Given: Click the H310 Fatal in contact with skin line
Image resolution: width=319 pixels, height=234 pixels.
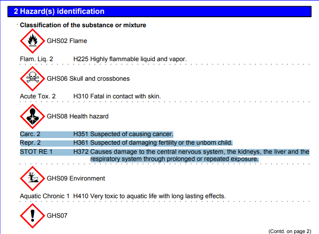Looking at the screenshot, I should pos(117,96).
